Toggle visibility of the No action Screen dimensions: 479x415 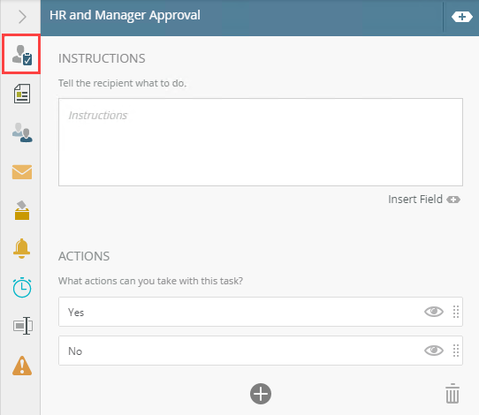pos(434,351)
